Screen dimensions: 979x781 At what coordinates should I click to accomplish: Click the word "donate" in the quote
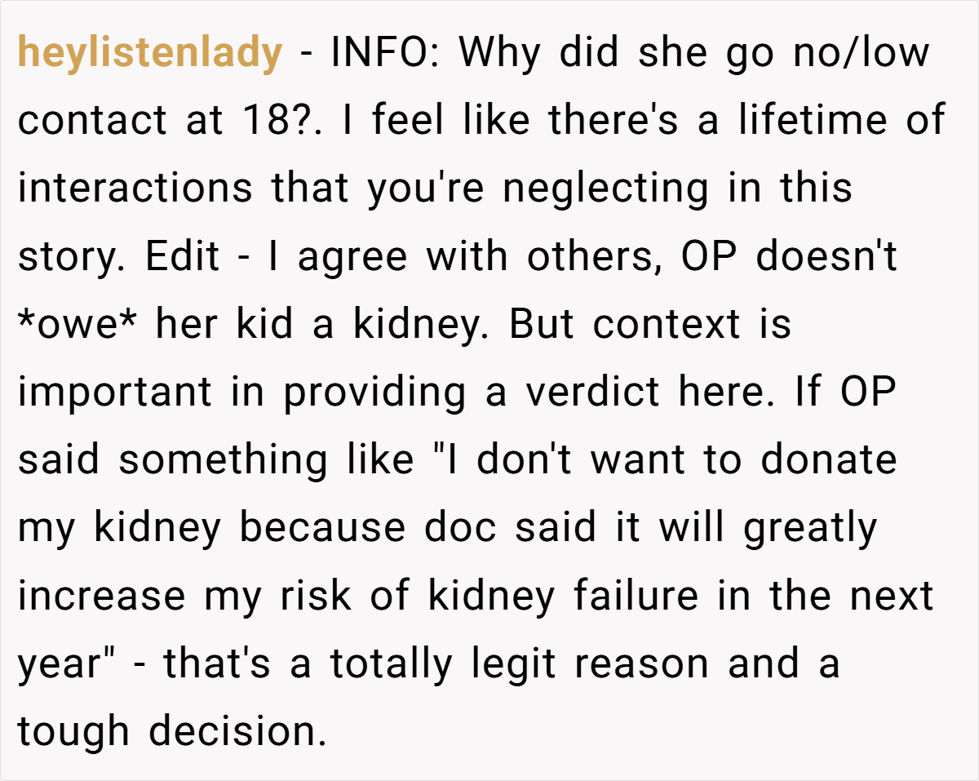[828, 460]
